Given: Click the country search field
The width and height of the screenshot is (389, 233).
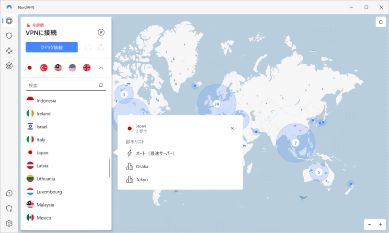Looking at the screenshot, I should pyautogui.click(x=66, y=85).
